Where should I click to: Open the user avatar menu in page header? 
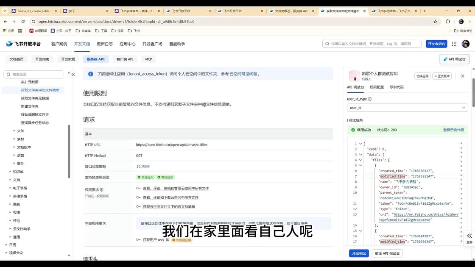465,44
